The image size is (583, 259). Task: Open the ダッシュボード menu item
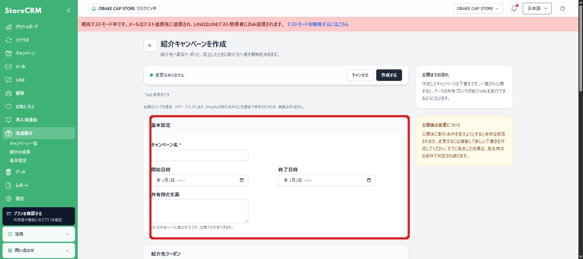tap(39, 27)
